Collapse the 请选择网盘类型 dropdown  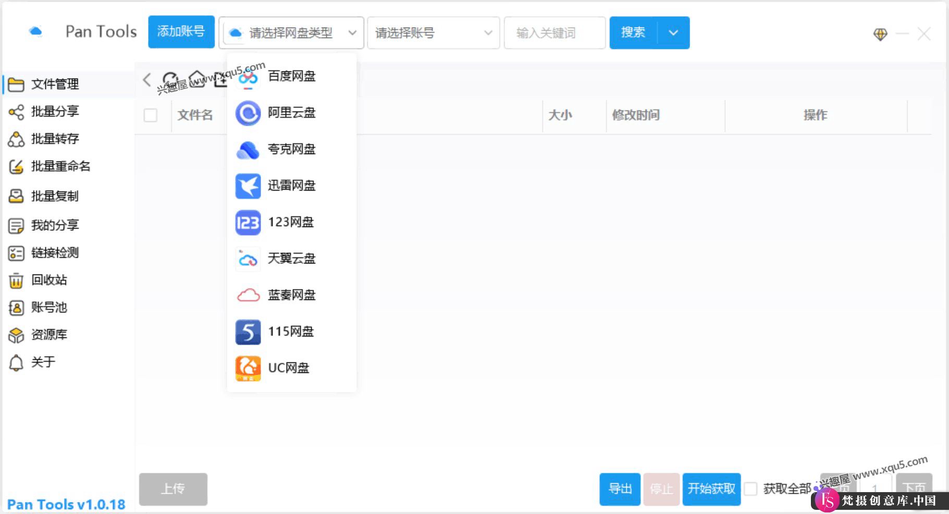[x=291, y=33]
